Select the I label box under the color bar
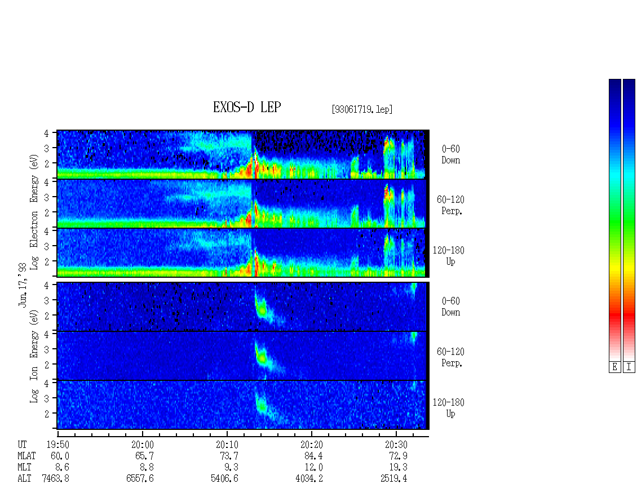Image resolution: width=637 pixels, height=493 pixels. click(x=629, y=367)
